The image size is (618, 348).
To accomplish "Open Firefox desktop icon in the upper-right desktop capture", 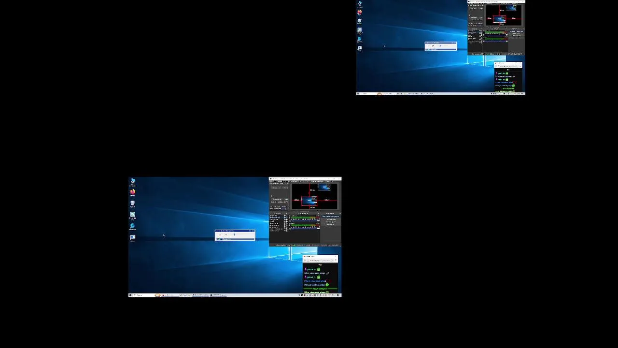I will tap(360, 12).
